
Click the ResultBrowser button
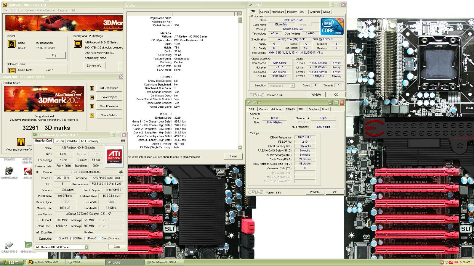109,106
